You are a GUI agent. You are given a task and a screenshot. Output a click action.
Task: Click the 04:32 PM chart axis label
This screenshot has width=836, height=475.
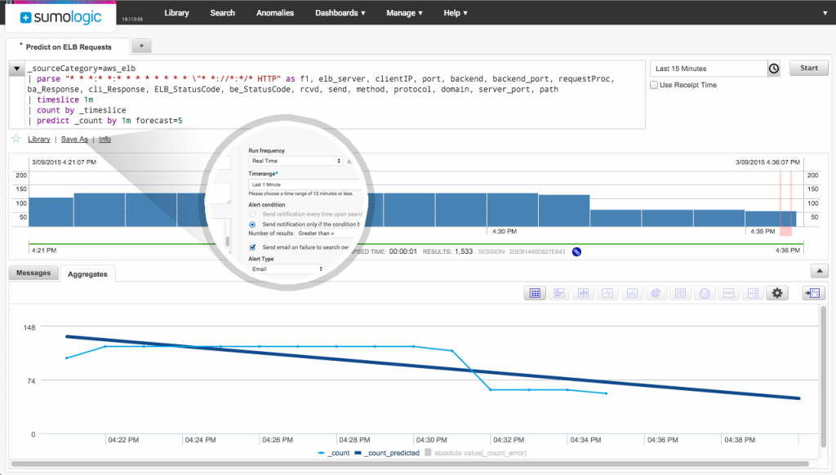coord(509,440)
